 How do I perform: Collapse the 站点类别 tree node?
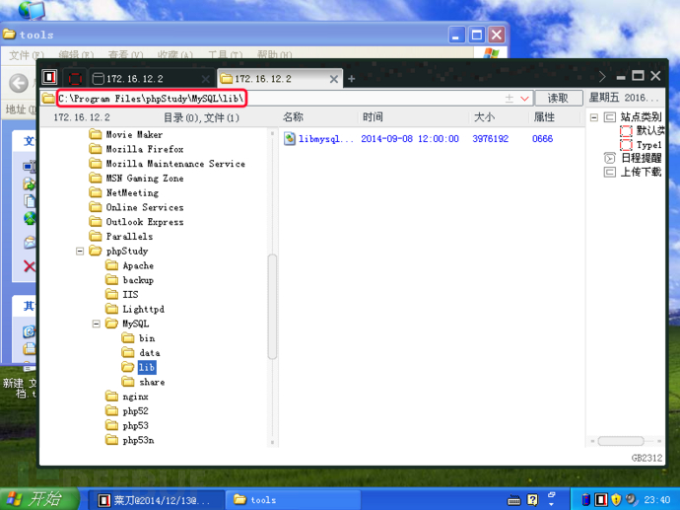(x=594, y=117)
